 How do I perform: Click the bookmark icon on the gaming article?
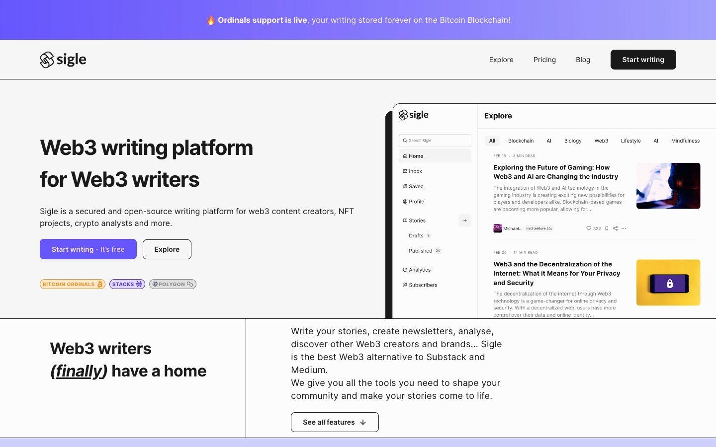(x=607, y=228)
